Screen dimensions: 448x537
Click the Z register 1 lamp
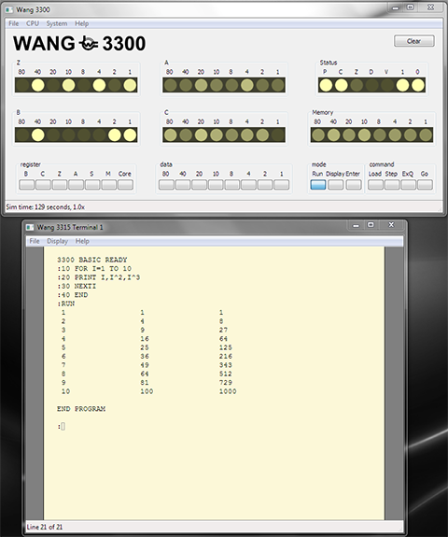130,85
